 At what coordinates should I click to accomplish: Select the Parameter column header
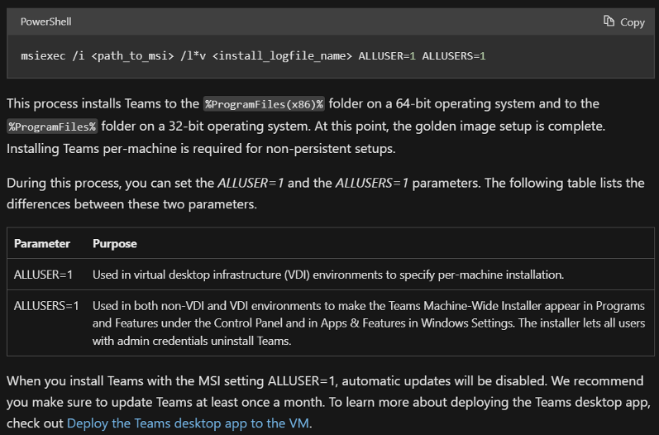42,244
